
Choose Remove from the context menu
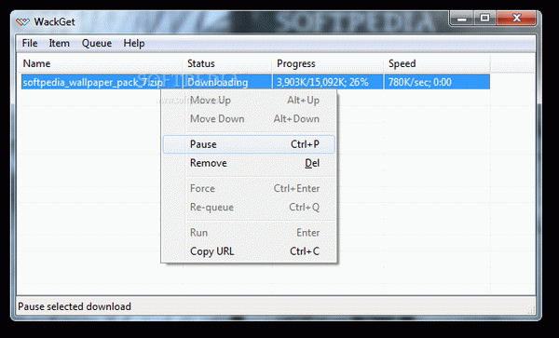click(x=249, y=163)
